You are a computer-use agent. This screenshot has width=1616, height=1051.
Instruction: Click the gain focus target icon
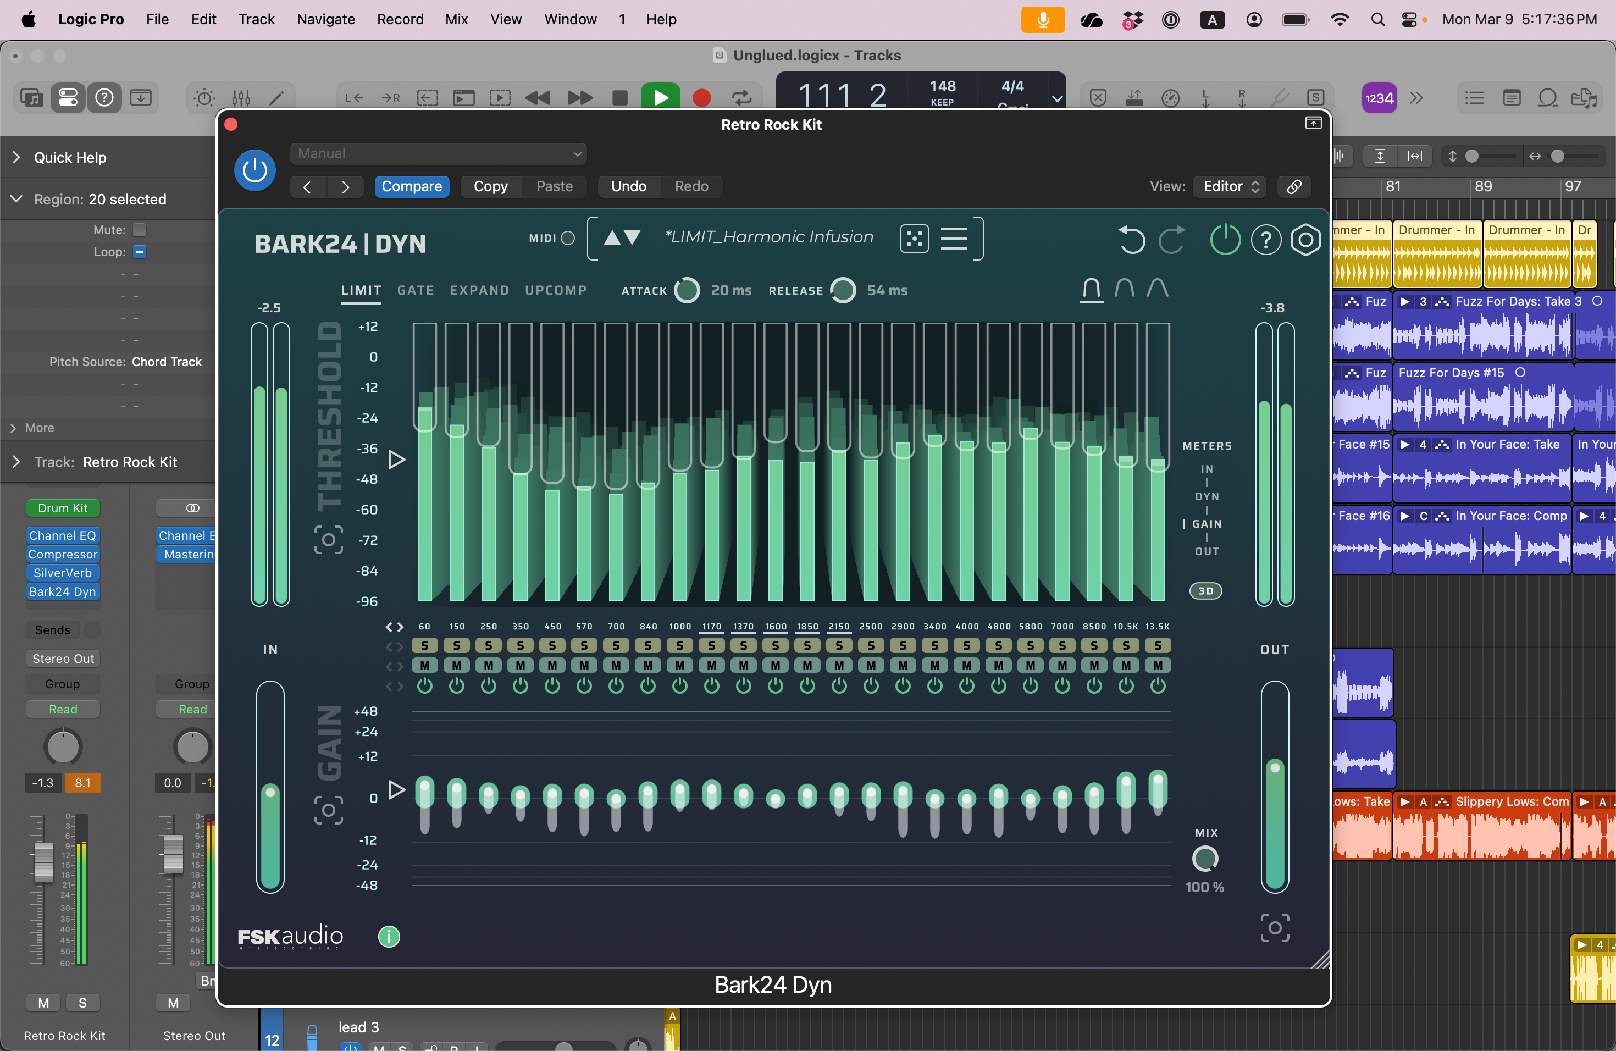(x=329, y=810)
